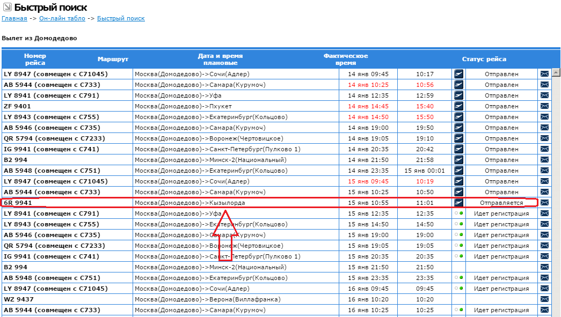This screenshot has width=561, height=317.
Task: Click red actual time 10:56
Action: coord(425,85)
